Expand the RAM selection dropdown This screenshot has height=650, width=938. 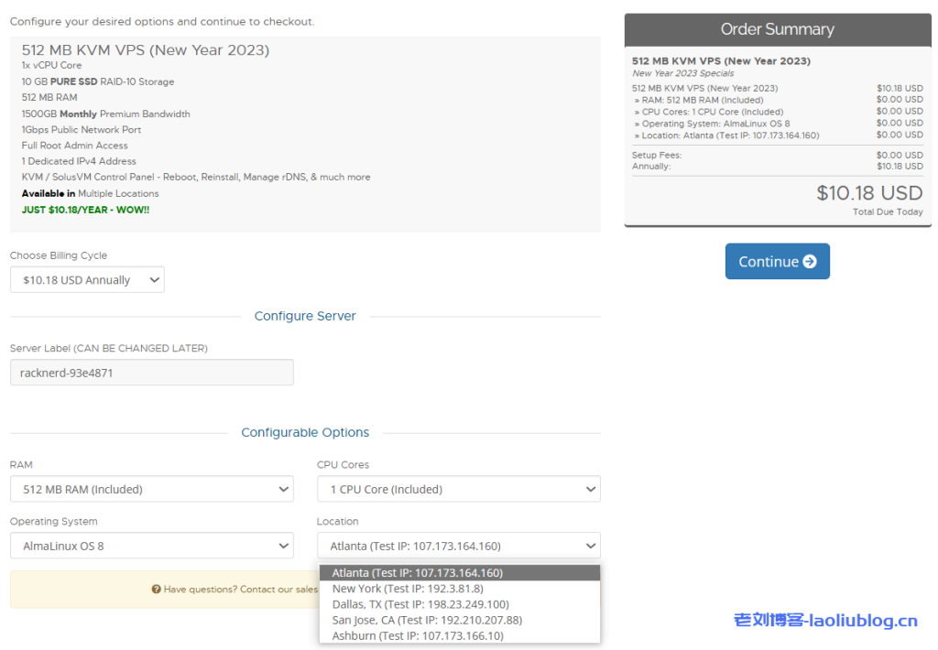(151, 489)
